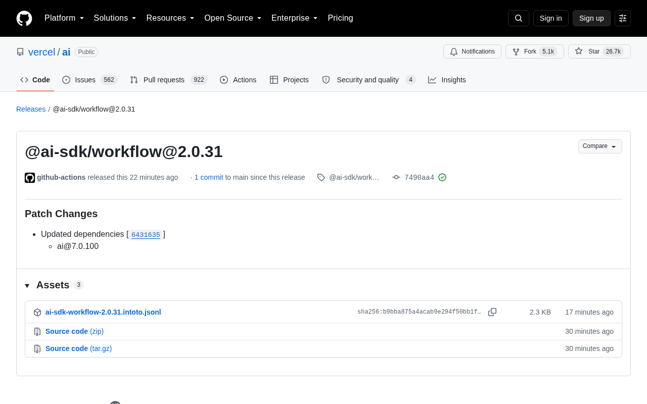Click the tag icon next to @ai-sdk/work…
This screenshot has height=404, width=647.
(x=321, y=177)
